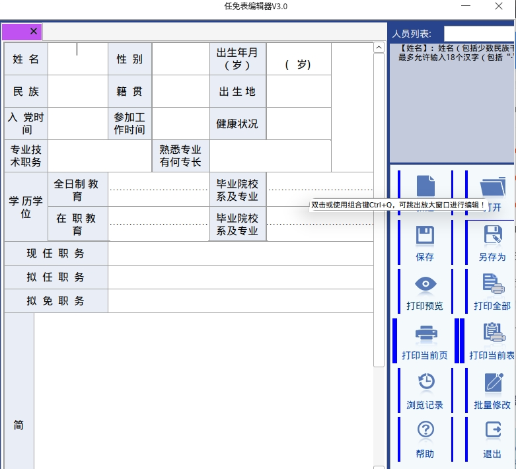Click the 拟任职务 proposed position field
This screenshot has height=469, width=516.
click(240, 277)
